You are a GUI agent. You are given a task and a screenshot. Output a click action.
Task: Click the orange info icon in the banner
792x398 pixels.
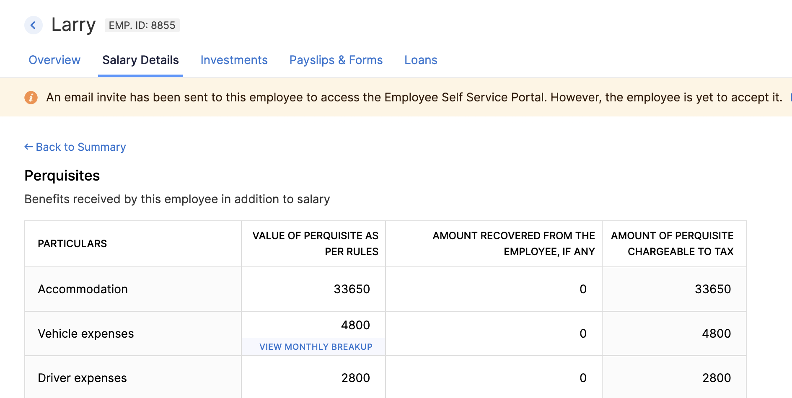pos(31,98)
